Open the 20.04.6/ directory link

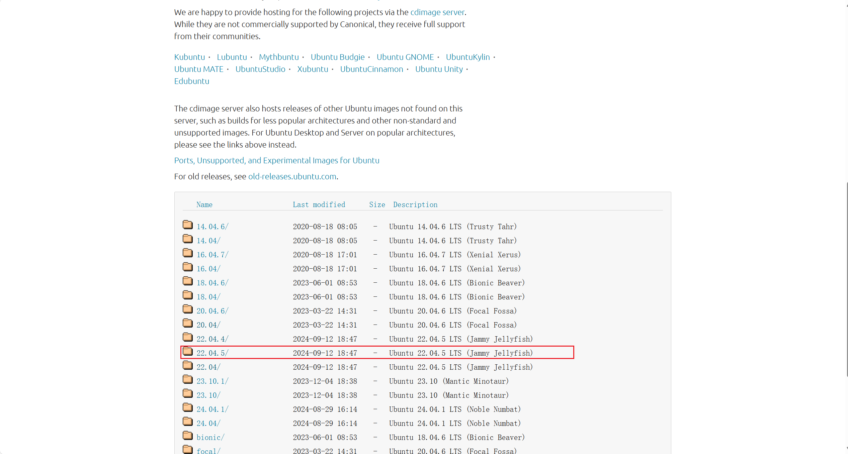[x=212, y=311]
